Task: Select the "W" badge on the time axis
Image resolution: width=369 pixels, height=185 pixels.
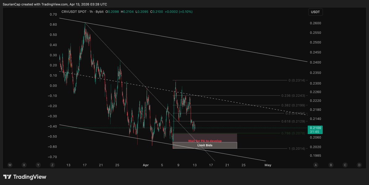Action: point(10,165)
